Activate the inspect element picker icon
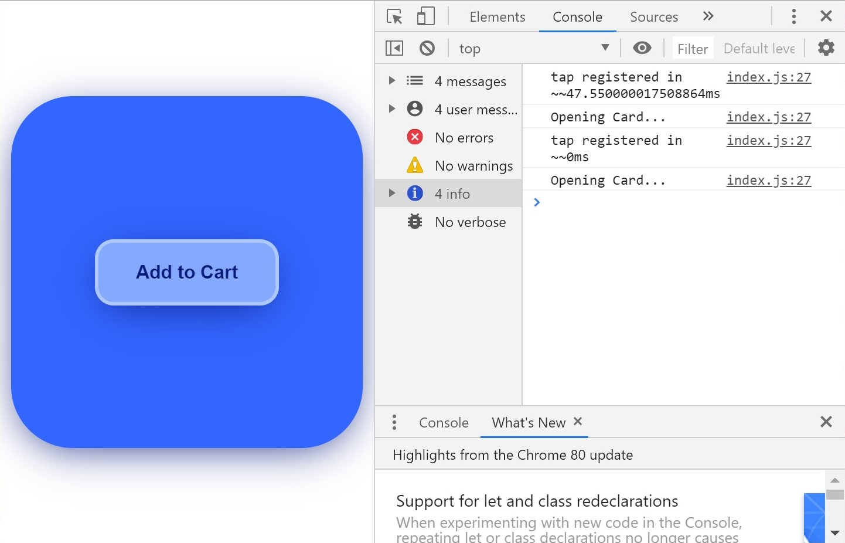The width and height of the screenshot is (845, 543). pos(394,16)
